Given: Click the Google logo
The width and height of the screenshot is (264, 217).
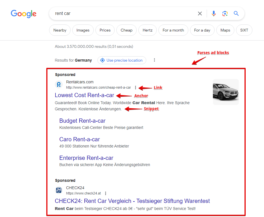Looking at the screenshot, I should tap(23, 14).
